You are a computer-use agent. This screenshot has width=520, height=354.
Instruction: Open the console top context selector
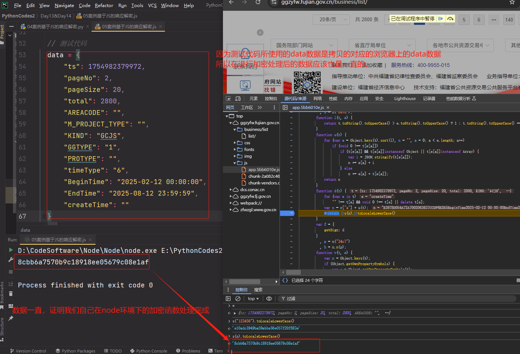[x=253, y=299]
